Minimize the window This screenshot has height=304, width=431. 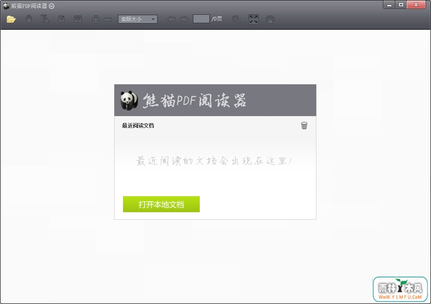[389, 5]
